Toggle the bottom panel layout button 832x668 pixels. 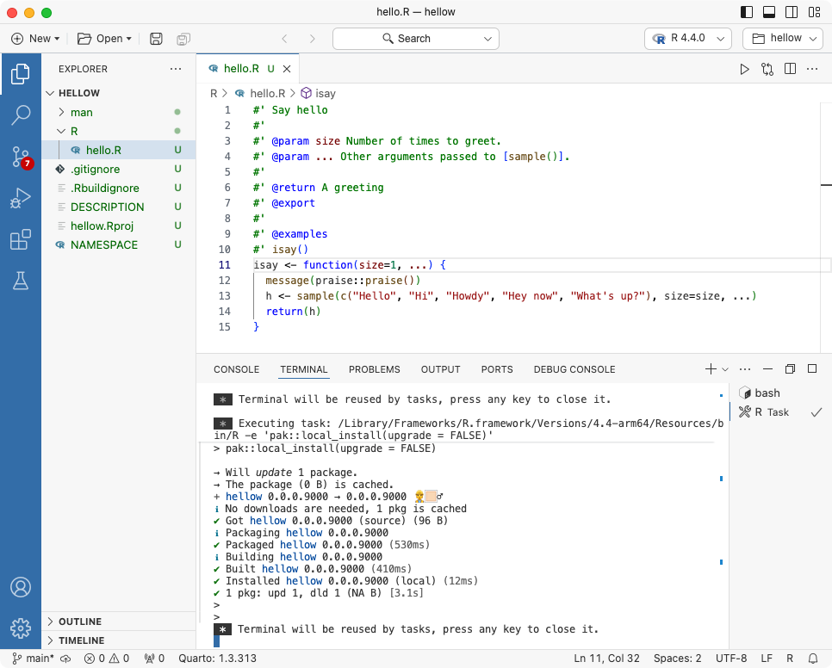click(x=769, y=12)
